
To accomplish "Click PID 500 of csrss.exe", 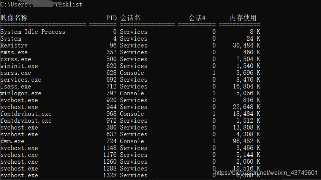I will coord(111,59).
